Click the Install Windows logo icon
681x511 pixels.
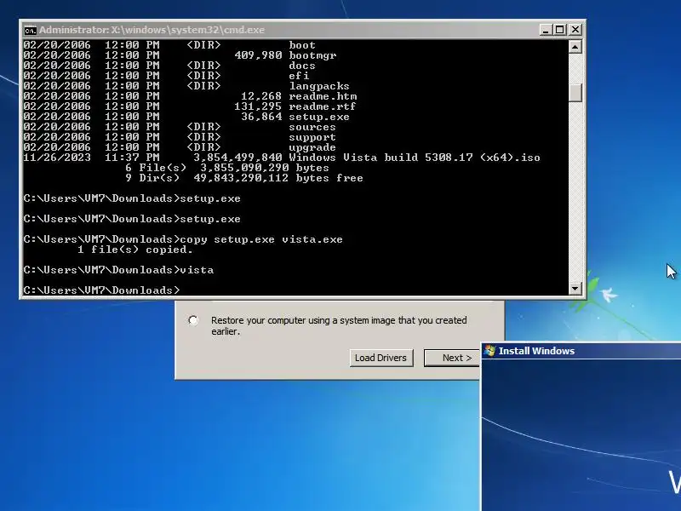[x=490, y=351]
